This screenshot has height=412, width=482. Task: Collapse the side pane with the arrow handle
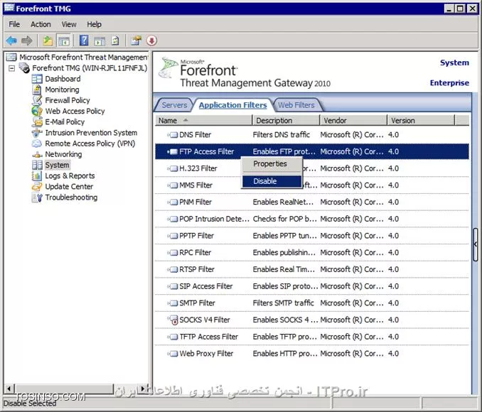click(x=475, y=244)
